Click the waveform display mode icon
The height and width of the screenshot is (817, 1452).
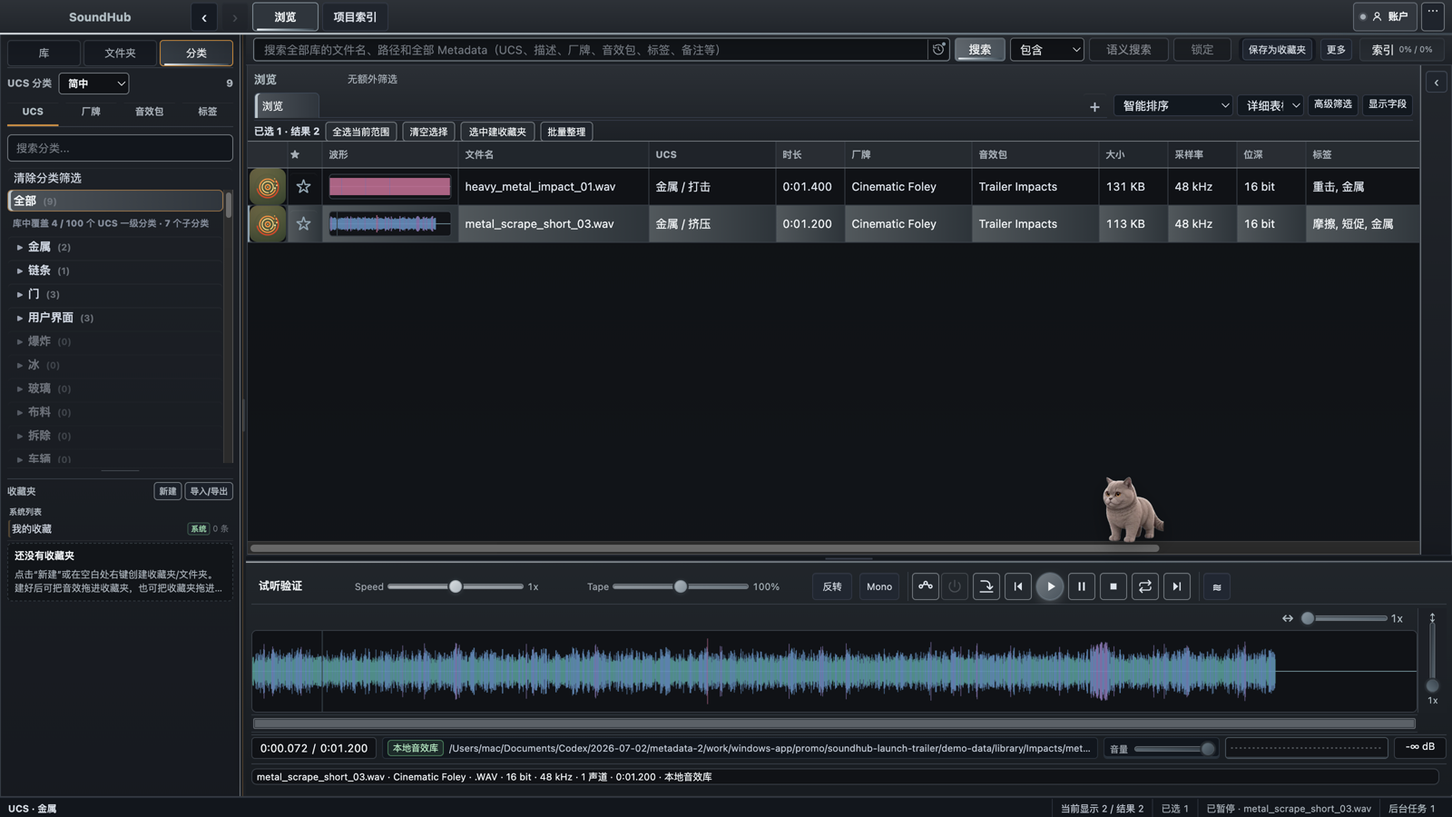pyautogui.click(x=1217, y=587)
